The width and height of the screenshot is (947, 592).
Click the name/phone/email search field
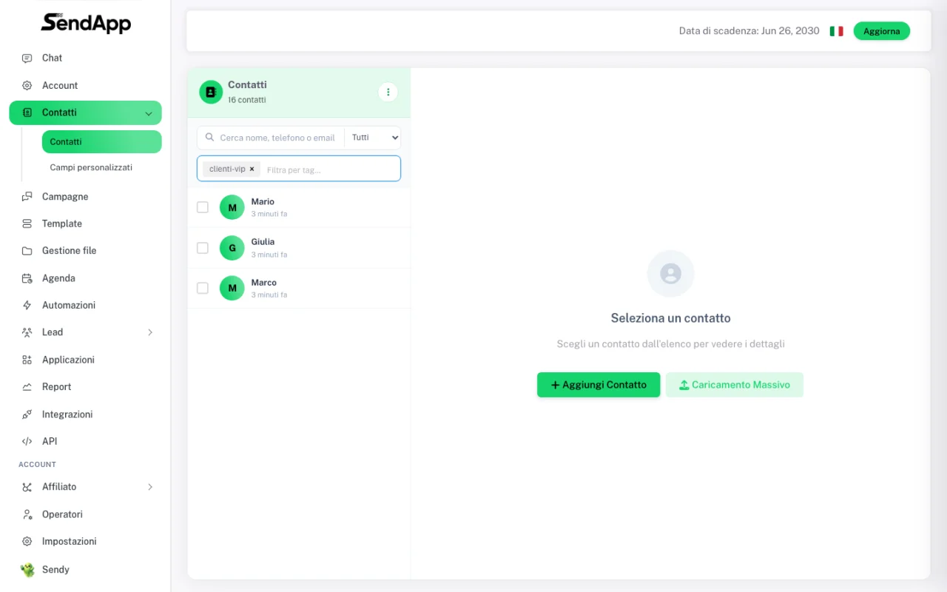(x=277, y=138)
